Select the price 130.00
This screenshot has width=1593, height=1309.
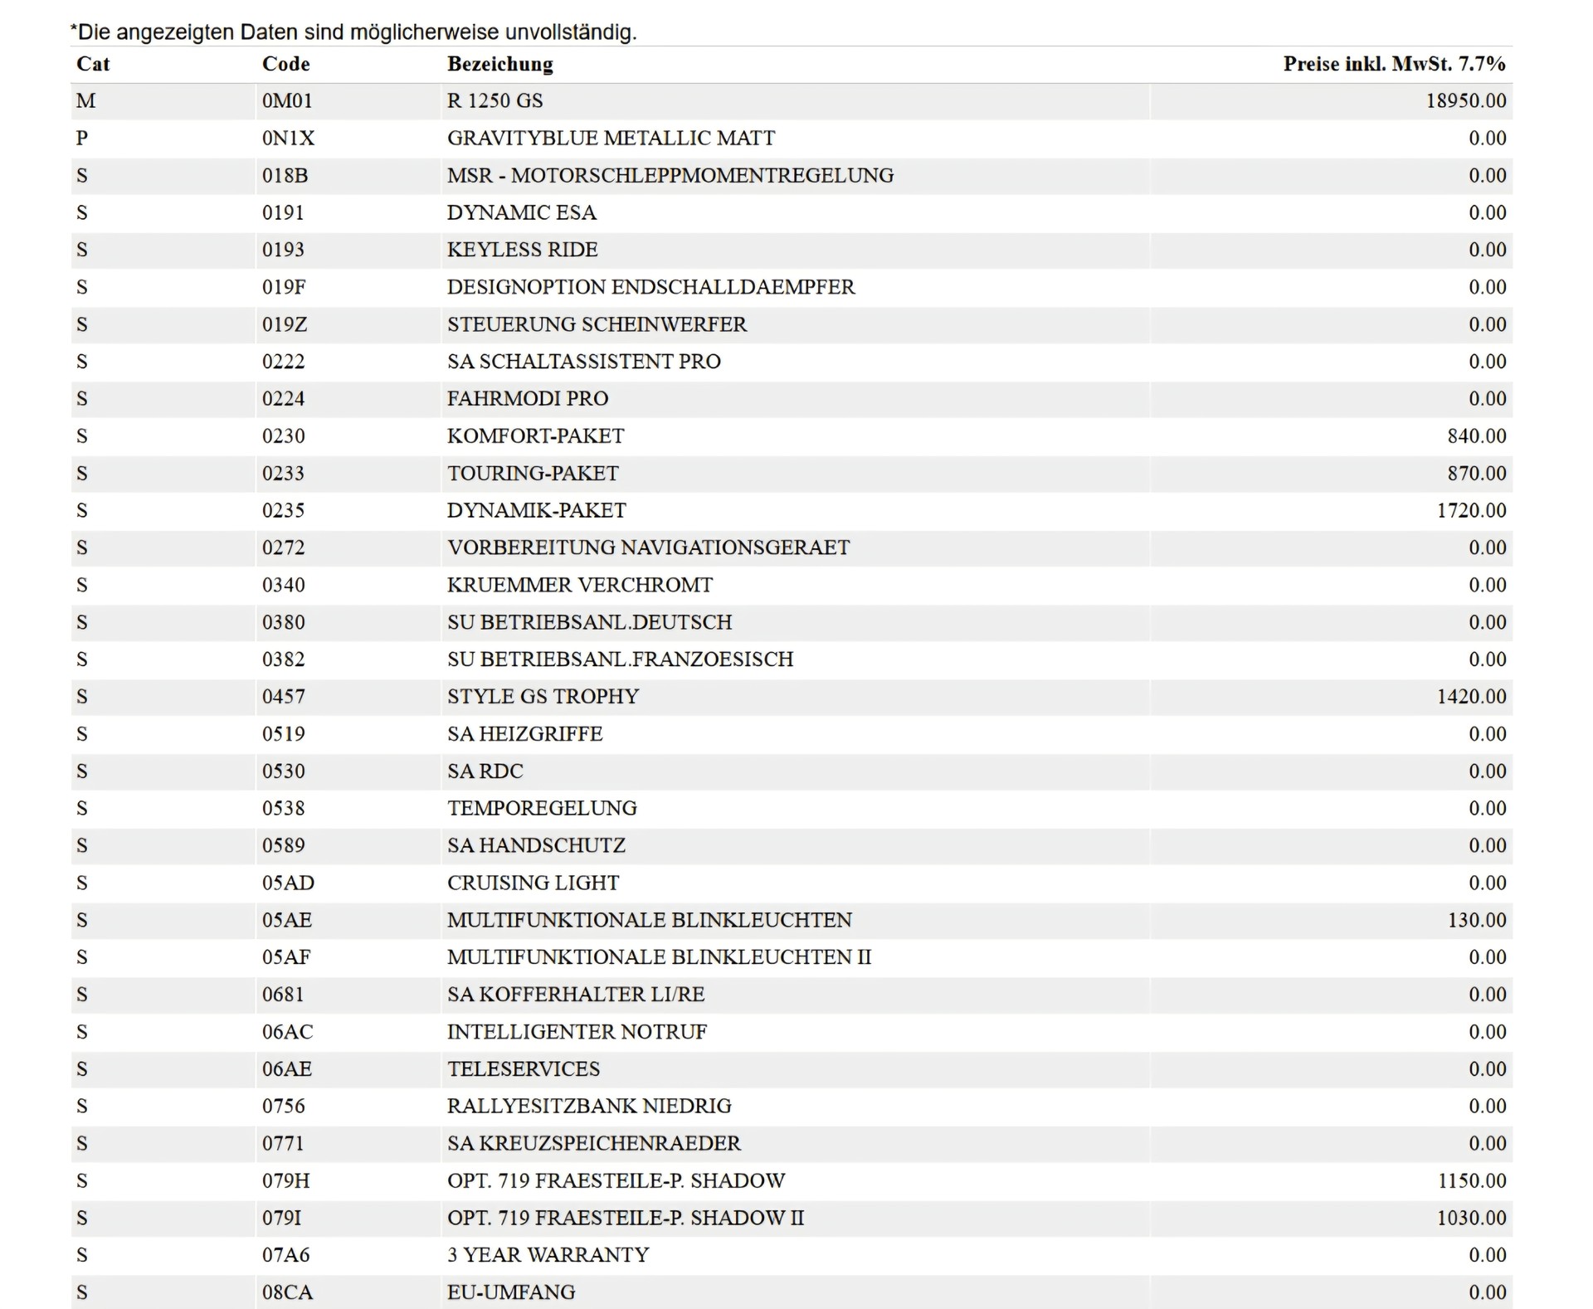1477,920
